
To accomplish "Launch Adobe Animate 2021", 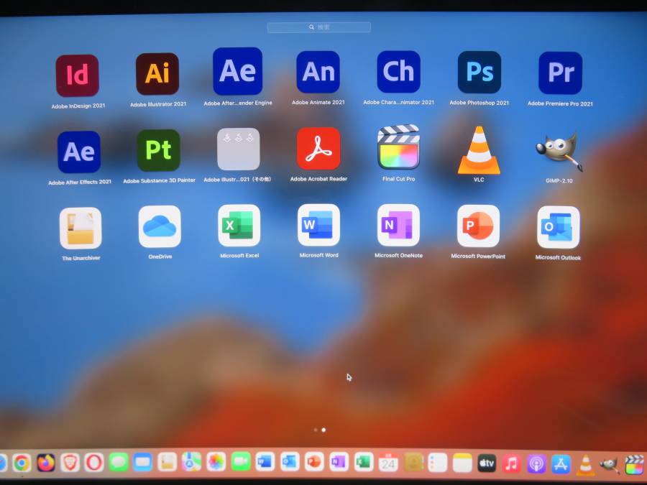I will coord(318,72).
